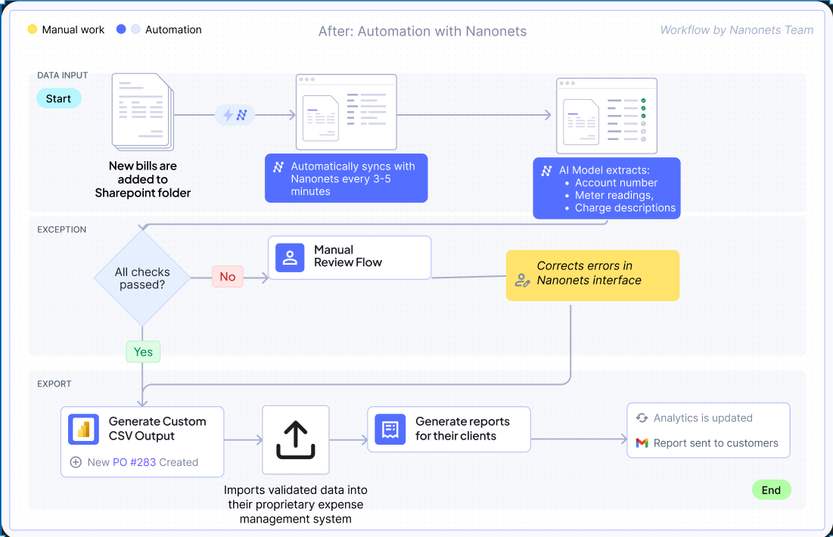Screen dimensions: 833x537
Task: Click New bills are added caption
Action: point(143,179)
